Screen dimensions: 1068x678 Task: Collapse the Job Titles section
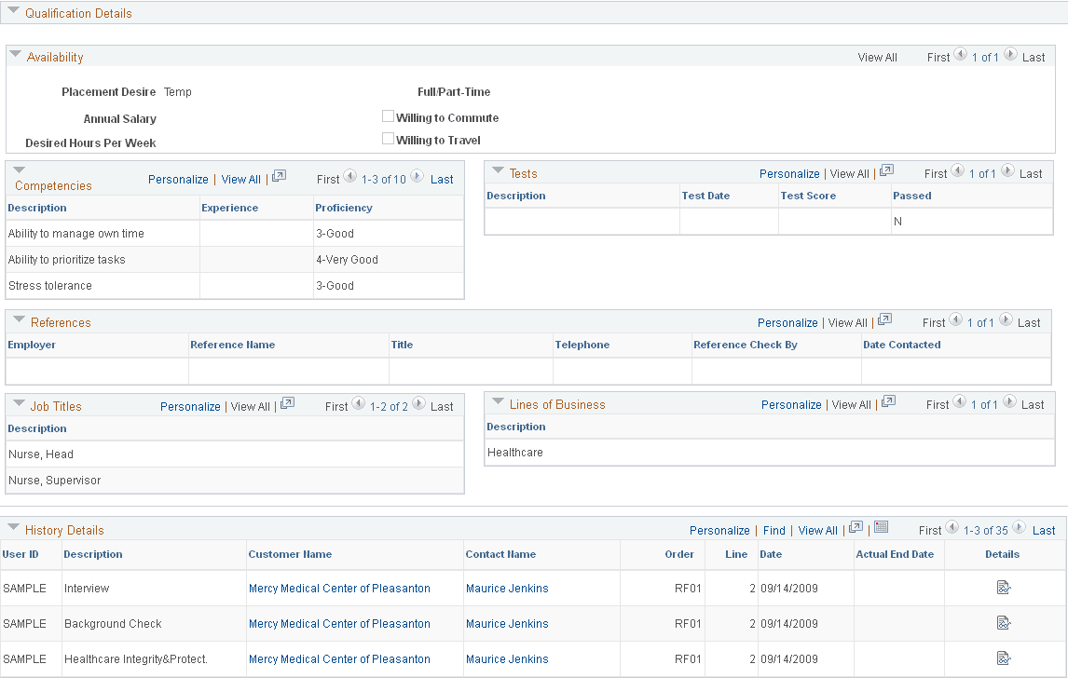point(19,404)
